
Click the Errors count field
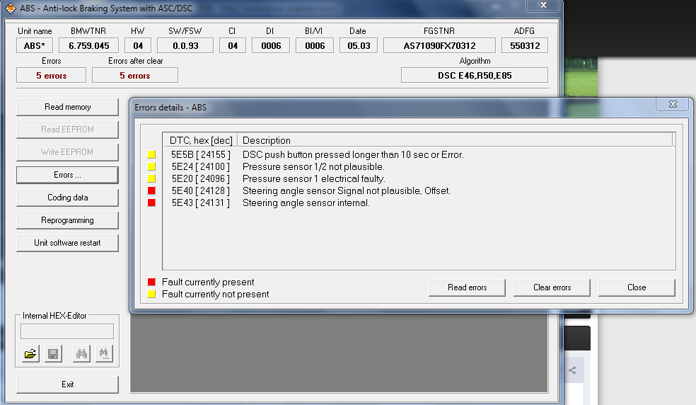(51, 75)
